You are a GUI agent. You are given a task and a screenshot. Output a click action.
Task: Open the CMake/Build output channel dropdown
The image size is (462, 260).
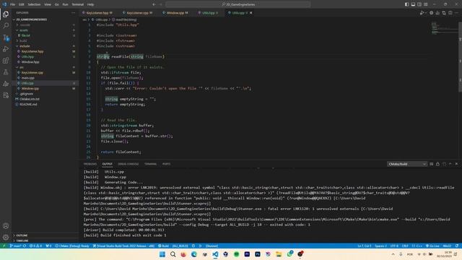pos(406,164)
